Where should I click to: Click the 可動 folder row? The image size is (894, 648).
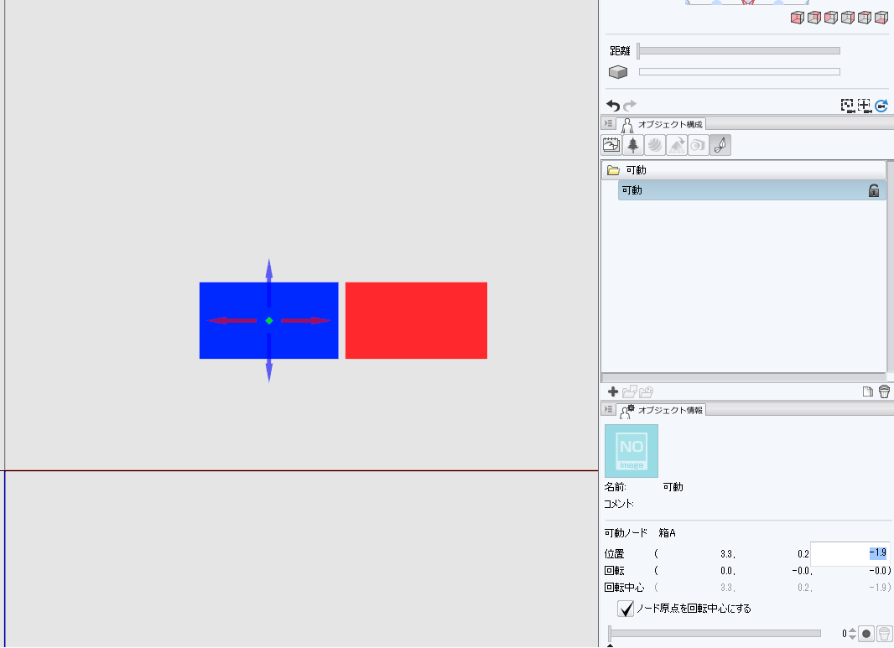click(744, 170)
